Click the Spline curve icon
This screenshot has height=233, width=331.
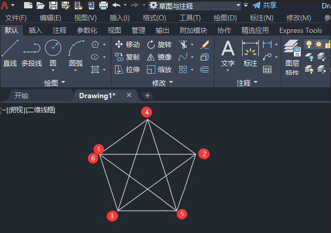pos(183,57)
